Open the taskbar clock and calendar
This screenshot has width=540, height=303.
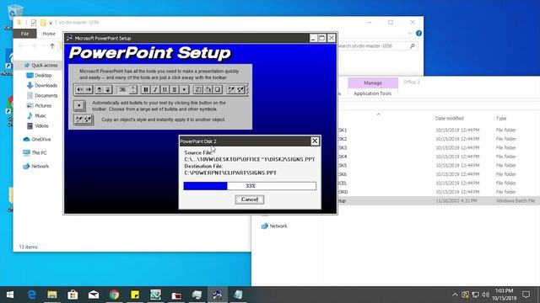pyautogui.click(x=505, y=295)
